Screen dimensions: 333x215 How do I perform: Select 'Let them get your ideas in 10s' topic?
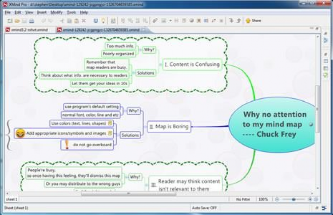pos(100,83)
